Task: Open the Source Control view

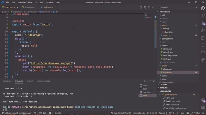Action: (x=203, y=23)
